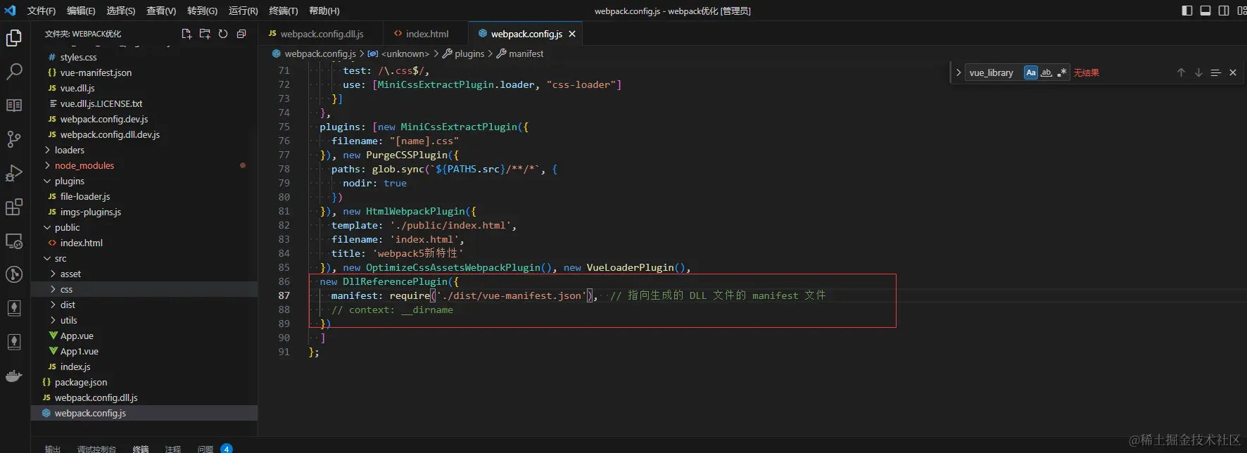Image resolution: width=1247 pixels, height=453 pixels.
Task: Open the 选择(S) menu
Action: 121,11
